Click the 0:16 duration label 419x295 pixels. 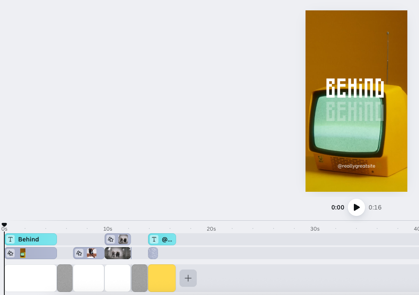pyautogui.click(x=375, y=207)
